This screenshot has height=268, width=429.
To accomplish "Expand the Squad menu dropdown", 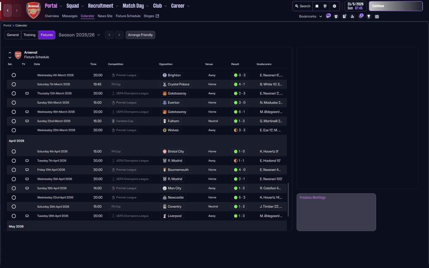I will [x=75, y=6].
